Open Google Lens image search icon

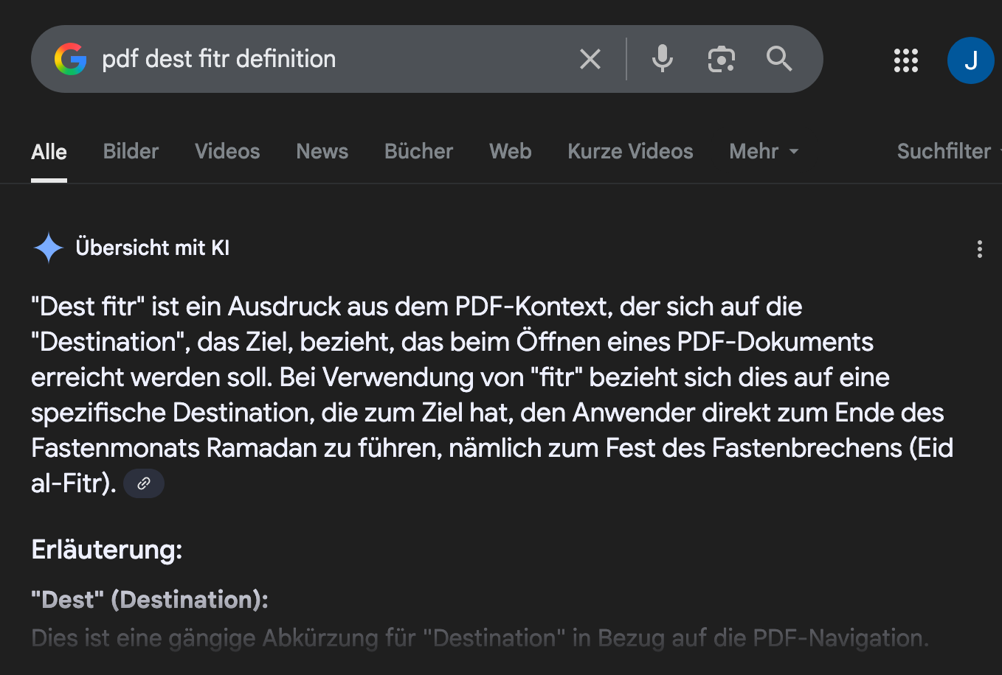722,59
